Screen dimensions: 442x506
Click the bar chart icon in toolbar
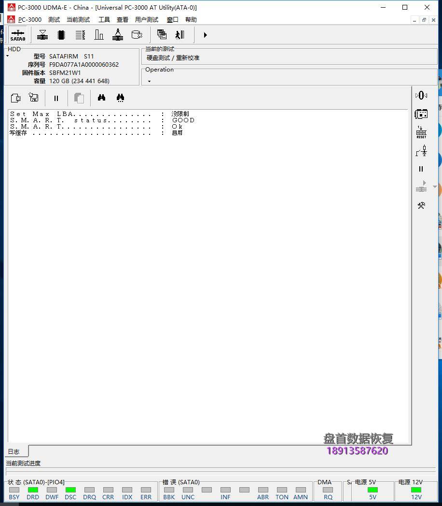click(x=99, y=35)
